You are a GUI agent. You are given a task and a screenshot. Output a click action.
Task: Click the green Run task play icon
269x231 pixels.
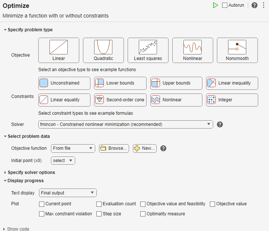(x=215, y=5)
